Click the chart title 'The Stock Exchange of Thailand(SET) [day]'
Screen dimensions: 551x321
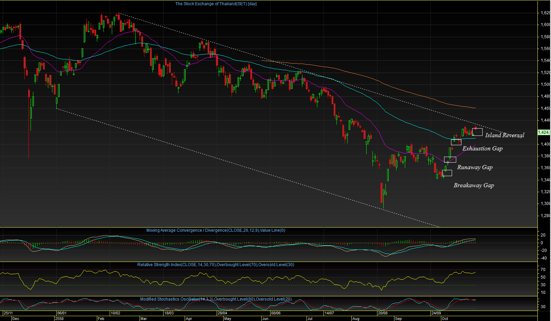tap(216, 4)
